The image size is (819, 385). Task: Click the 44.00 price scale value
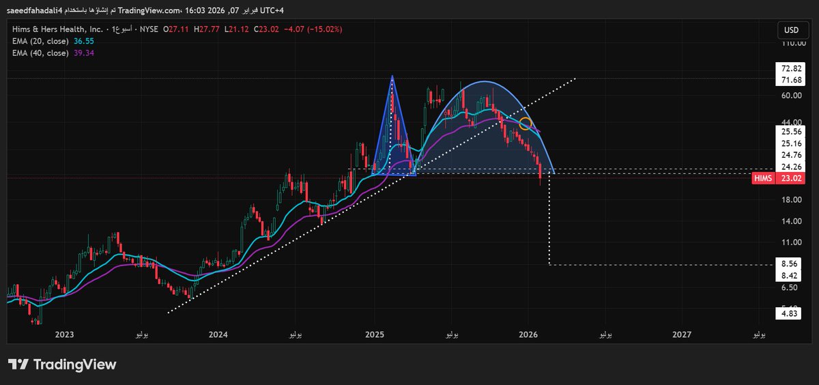pos(792,122)
